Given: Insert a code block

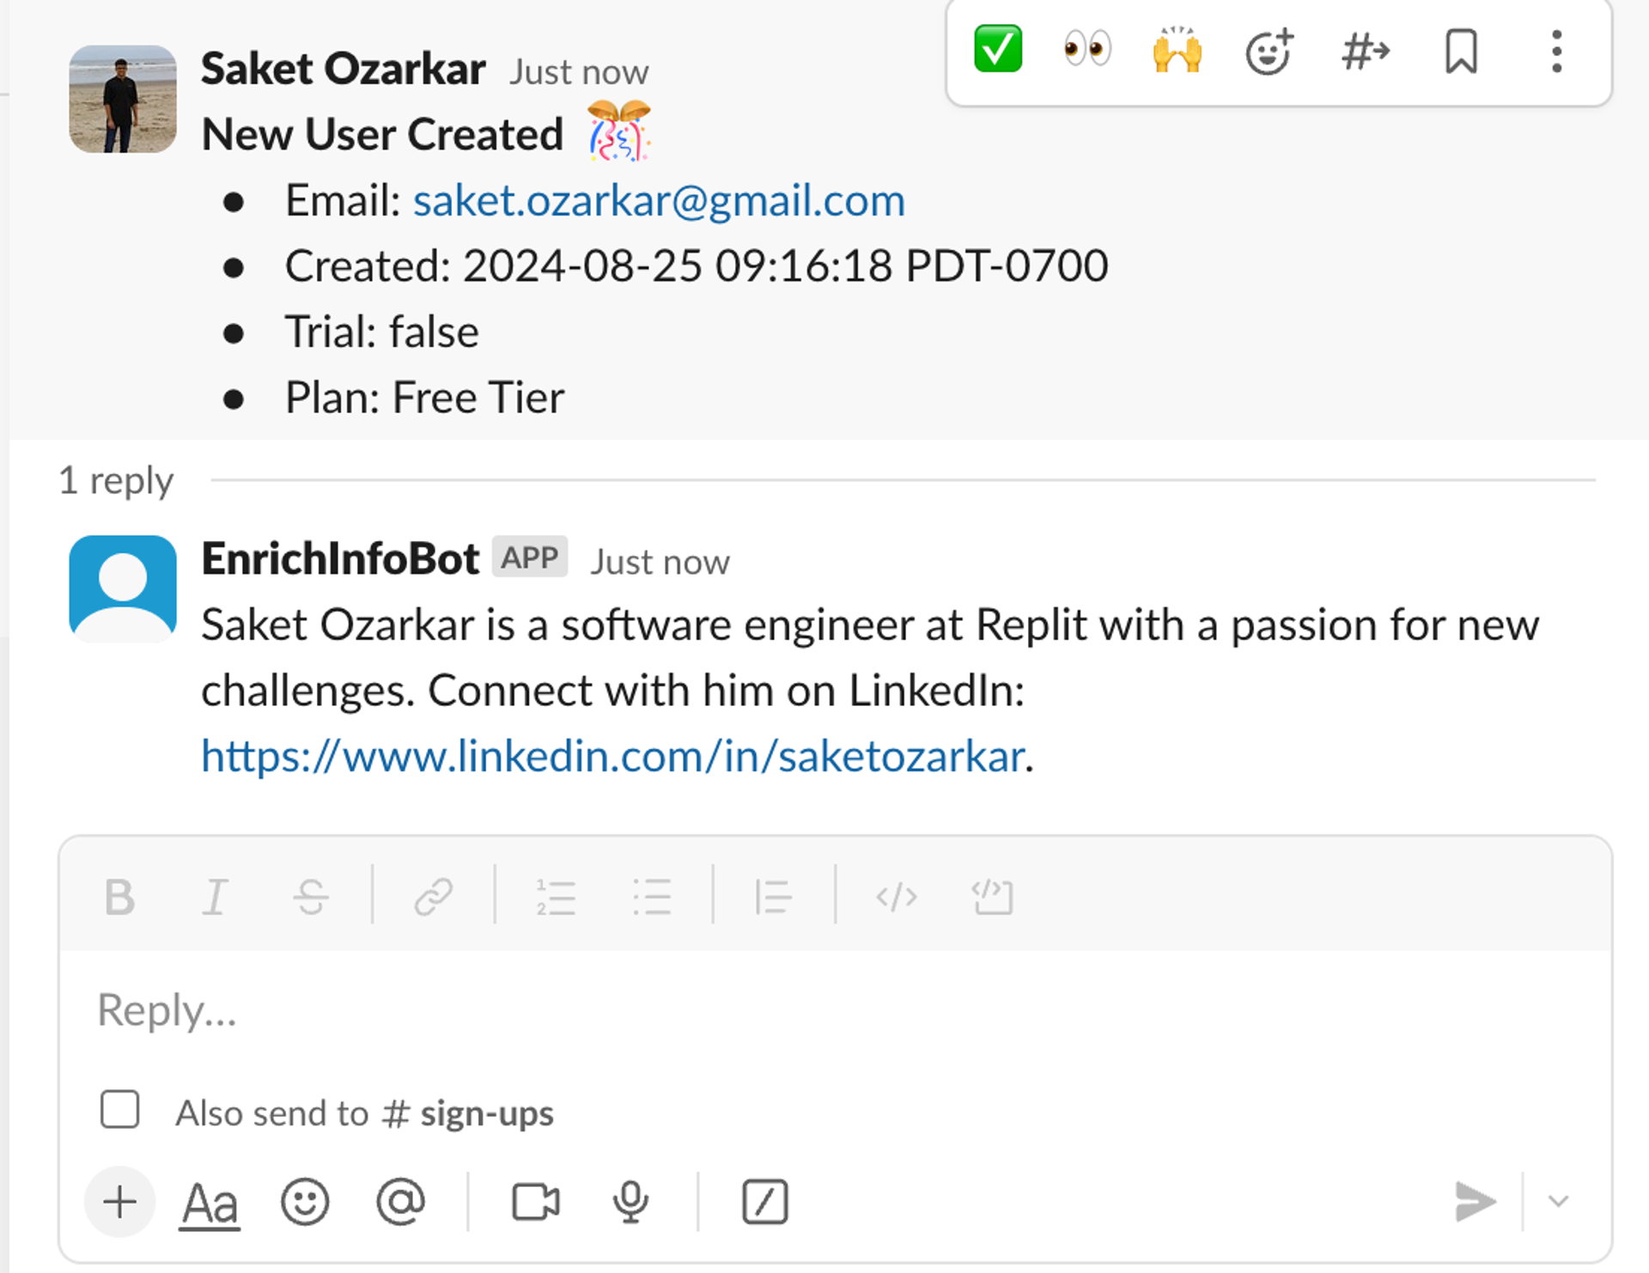Looking at the screenshot, I should (x=992, y=898).
